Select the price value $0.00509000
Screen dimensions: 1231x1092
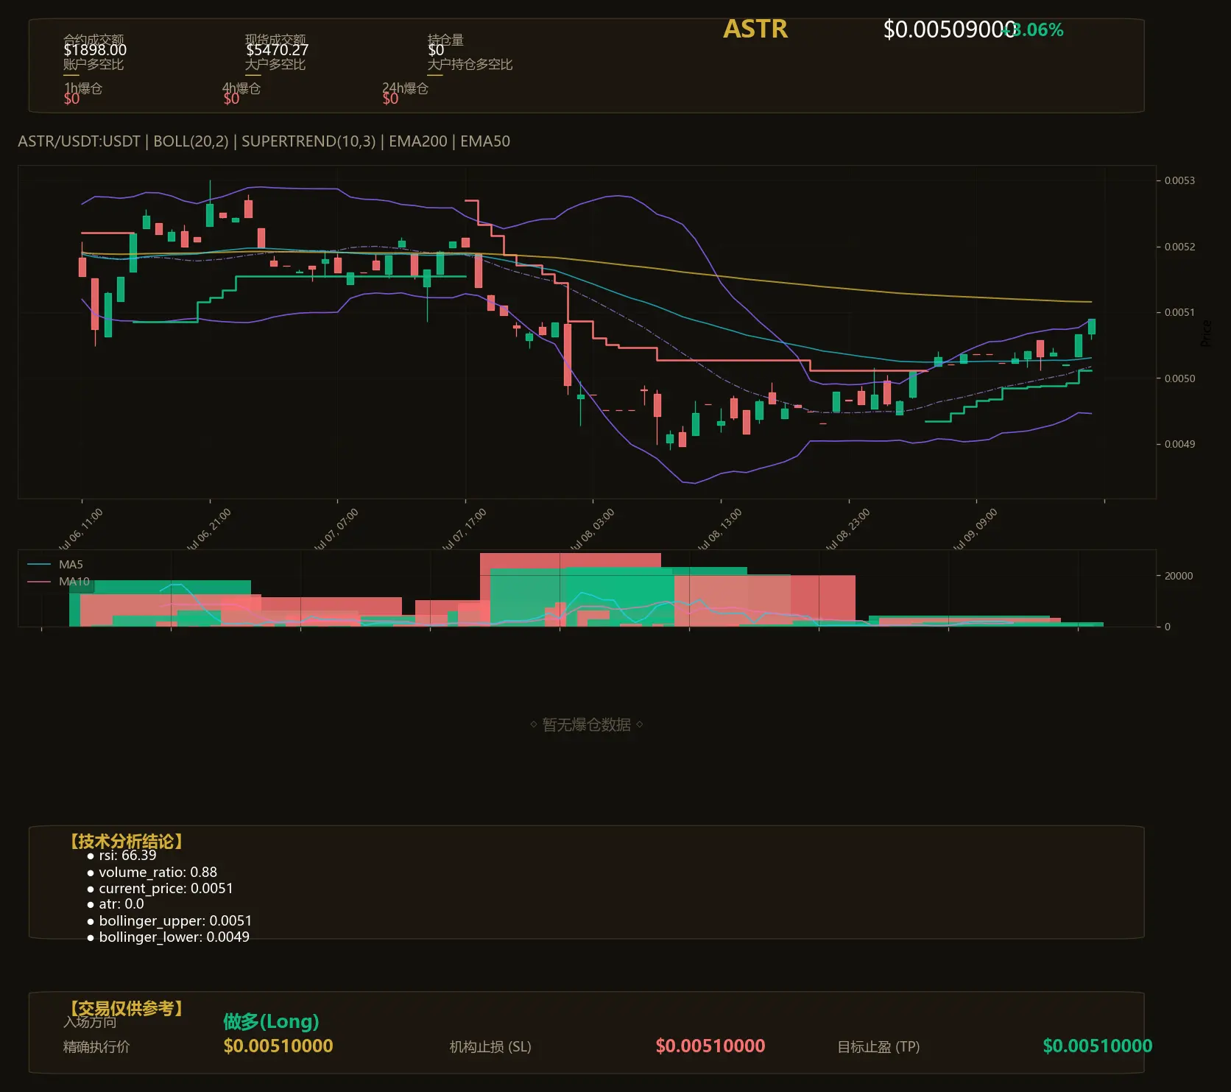pyautogui.click(x=949, y=29)
